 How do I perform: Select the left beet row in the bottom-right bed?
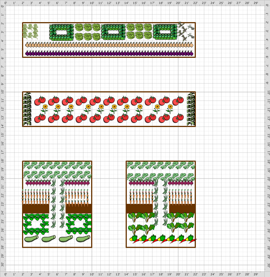pos(142,183)
